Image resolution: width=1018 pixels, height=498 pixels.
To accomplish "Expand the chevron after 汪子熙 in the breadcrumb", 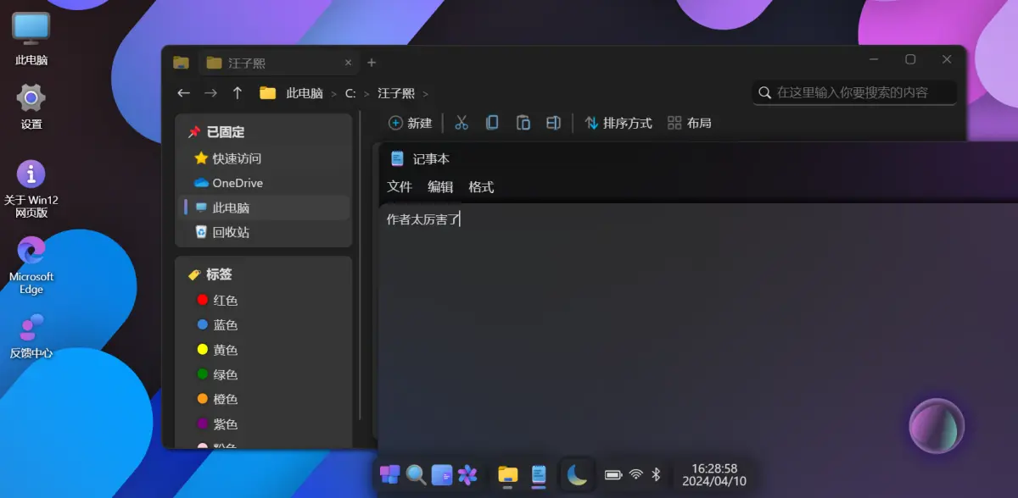I will [426, 94].
